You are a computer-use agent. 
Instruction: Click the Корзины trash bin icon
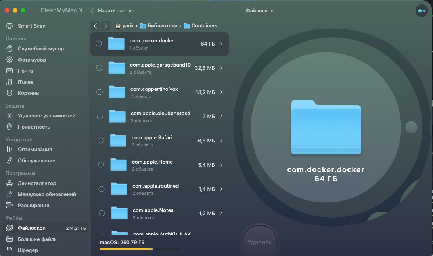(x=10, y=93)
